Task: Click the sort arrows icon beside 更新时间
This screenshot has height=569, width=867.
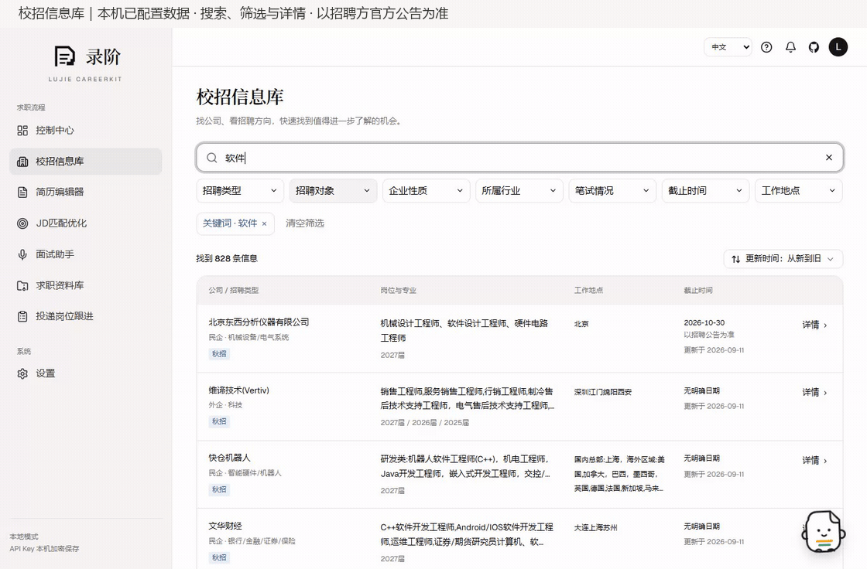Action: pos(736,259)
